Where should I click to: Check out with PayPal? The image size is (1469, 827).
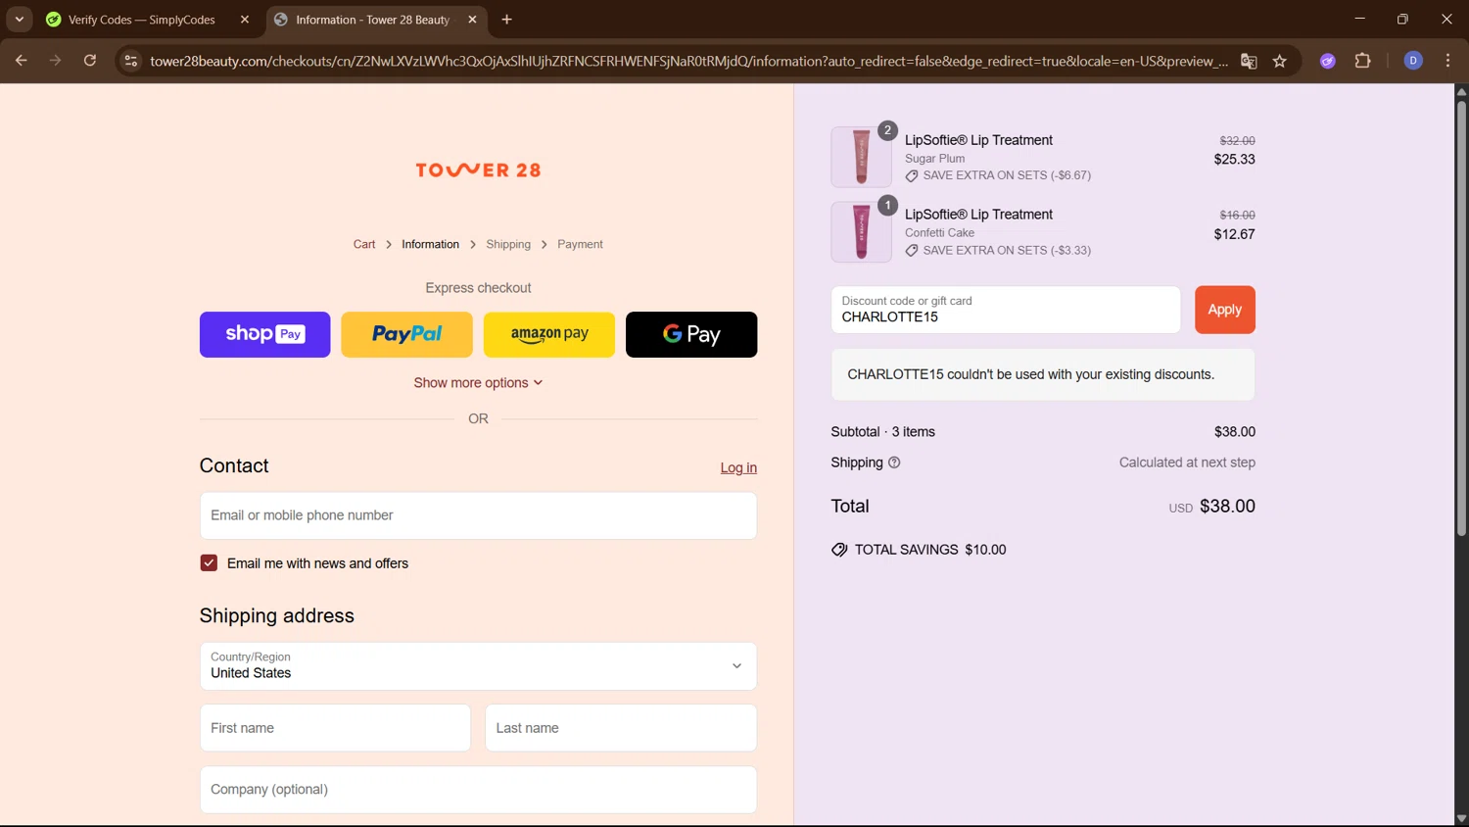click(x=406, y=334)
